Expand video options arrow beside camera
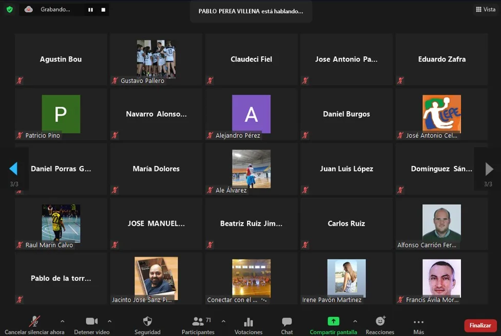 pos(109,322)
